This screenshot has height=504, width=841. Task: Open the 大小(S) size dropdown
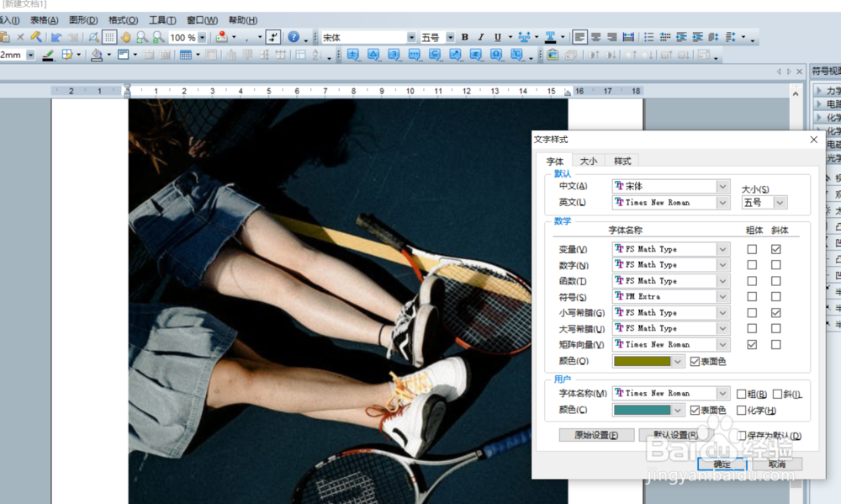coord(780,202)
